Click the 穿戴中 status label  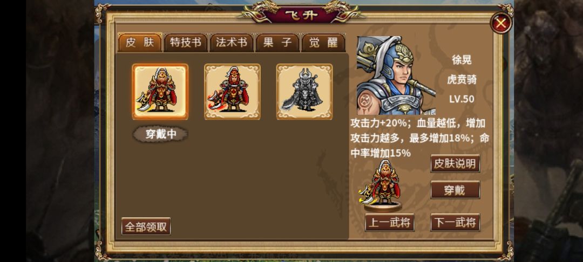click(160, 134)
